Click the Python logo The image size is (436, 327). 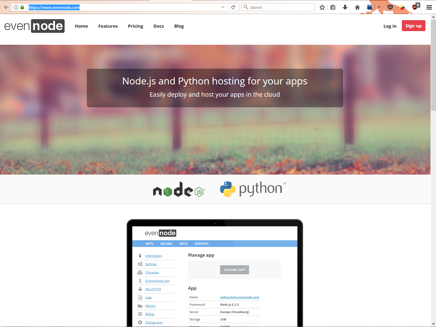(253, 189)
